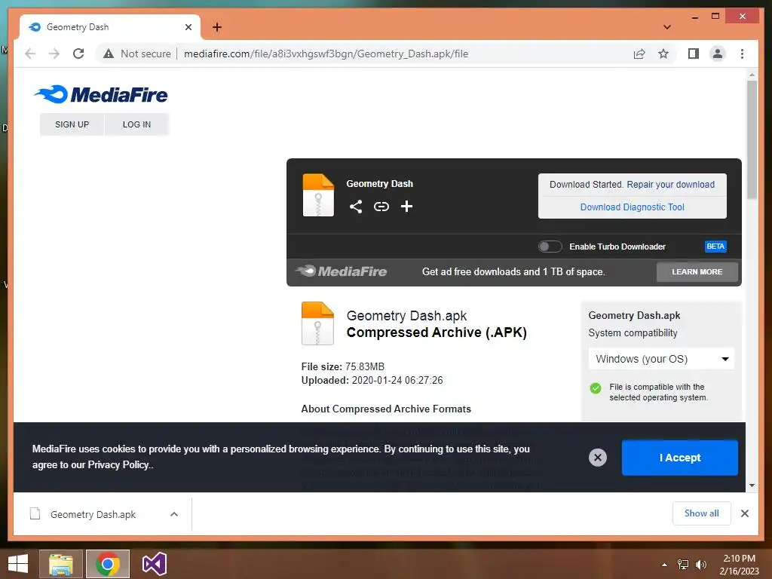The height and width of the screenshot is (579, 772).
Task: Click the copy link icon
Action: tap(381, 207)
